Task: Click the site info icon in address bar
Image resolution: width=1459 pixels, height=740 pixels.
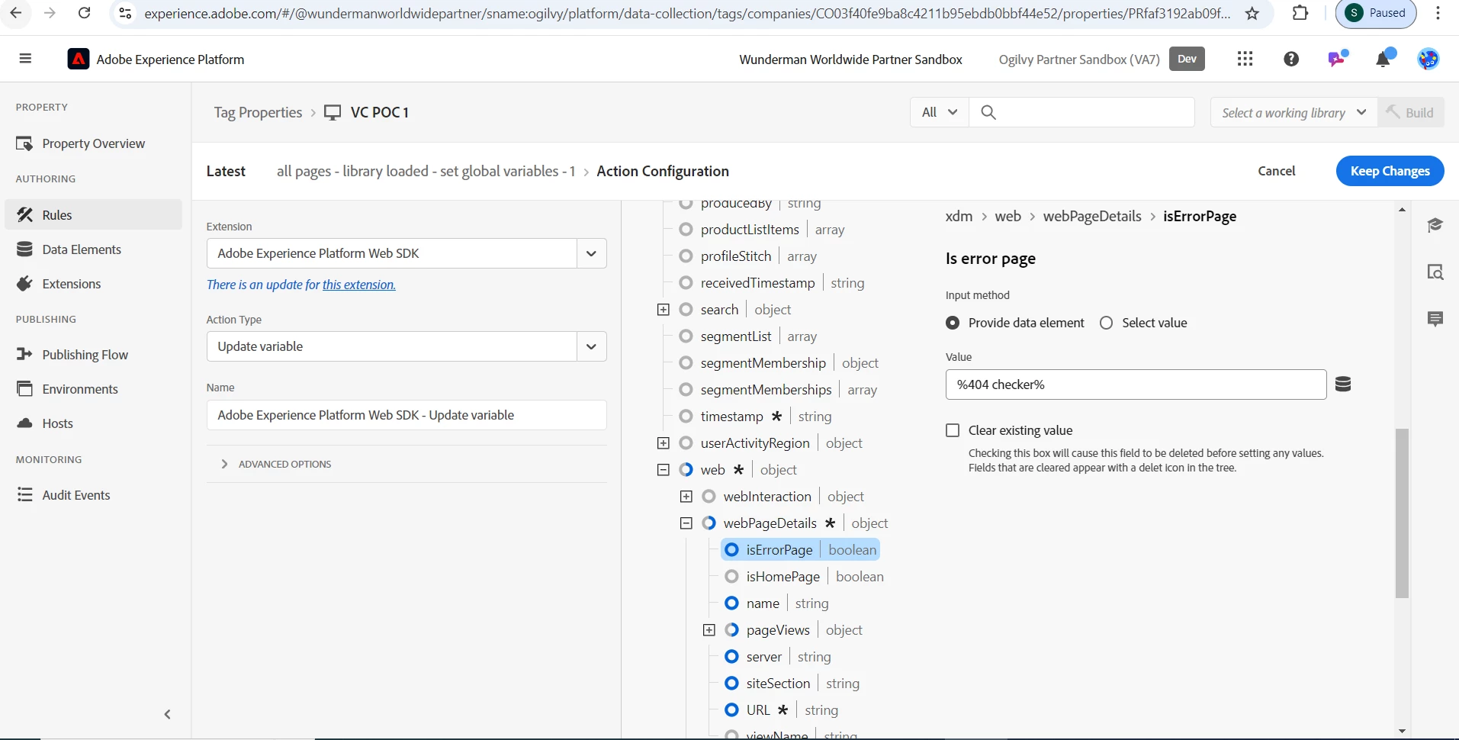Action: coord(126,13)
